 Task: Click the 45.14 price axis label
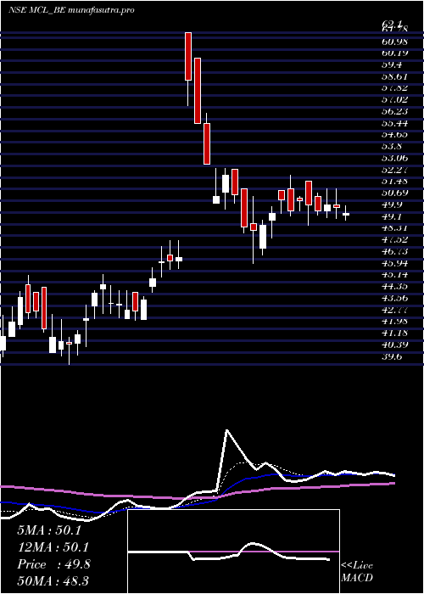[394, 275]
